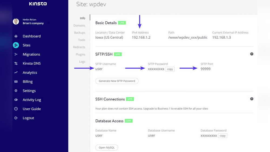Click the Logout icon
Screen dimensions: 270x152
point(16,118)
